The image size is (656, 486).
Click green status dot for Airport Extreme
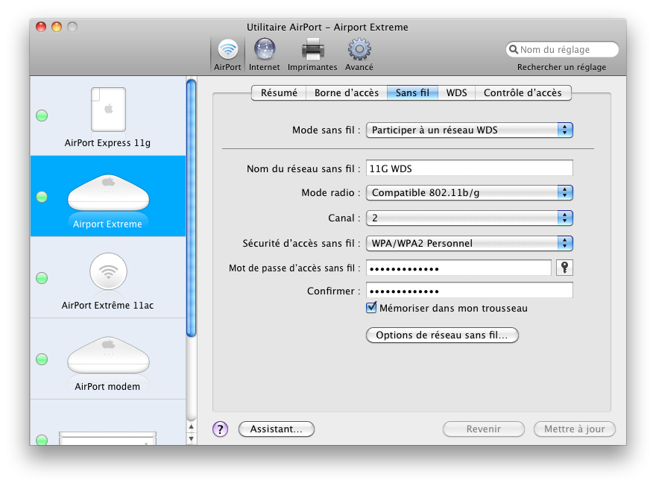coord(42,197)
